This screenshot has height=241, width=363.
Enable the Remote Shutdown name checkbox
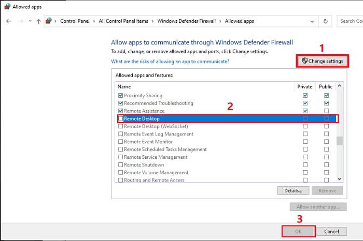(x=120, y=165)
